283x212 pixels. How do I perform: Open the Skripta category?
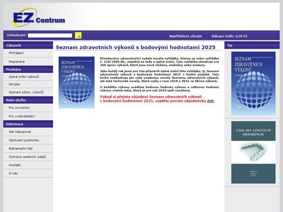tap(14, 84)
